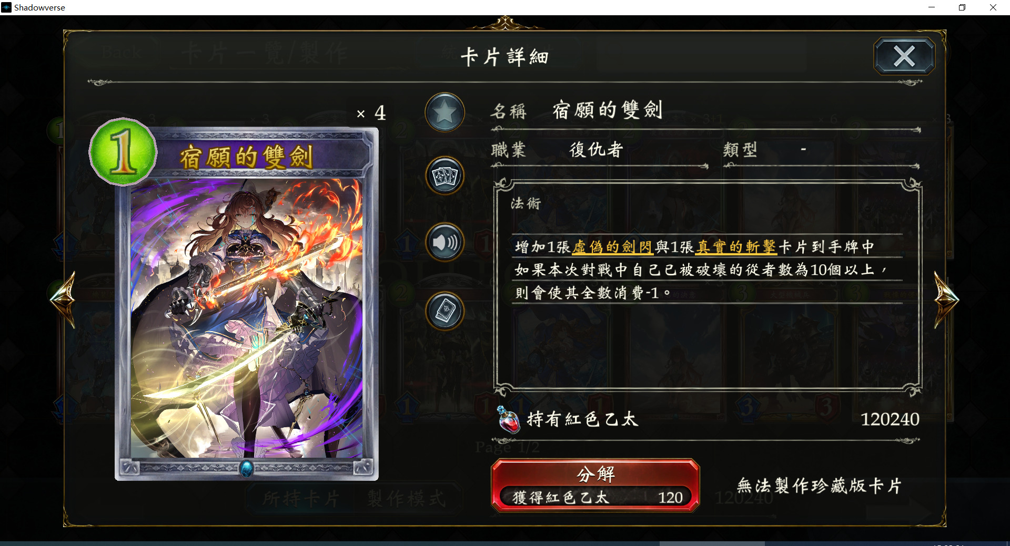Click the card name banner on card
This screenshot has width=1010, height=546.
coord(247,157)
